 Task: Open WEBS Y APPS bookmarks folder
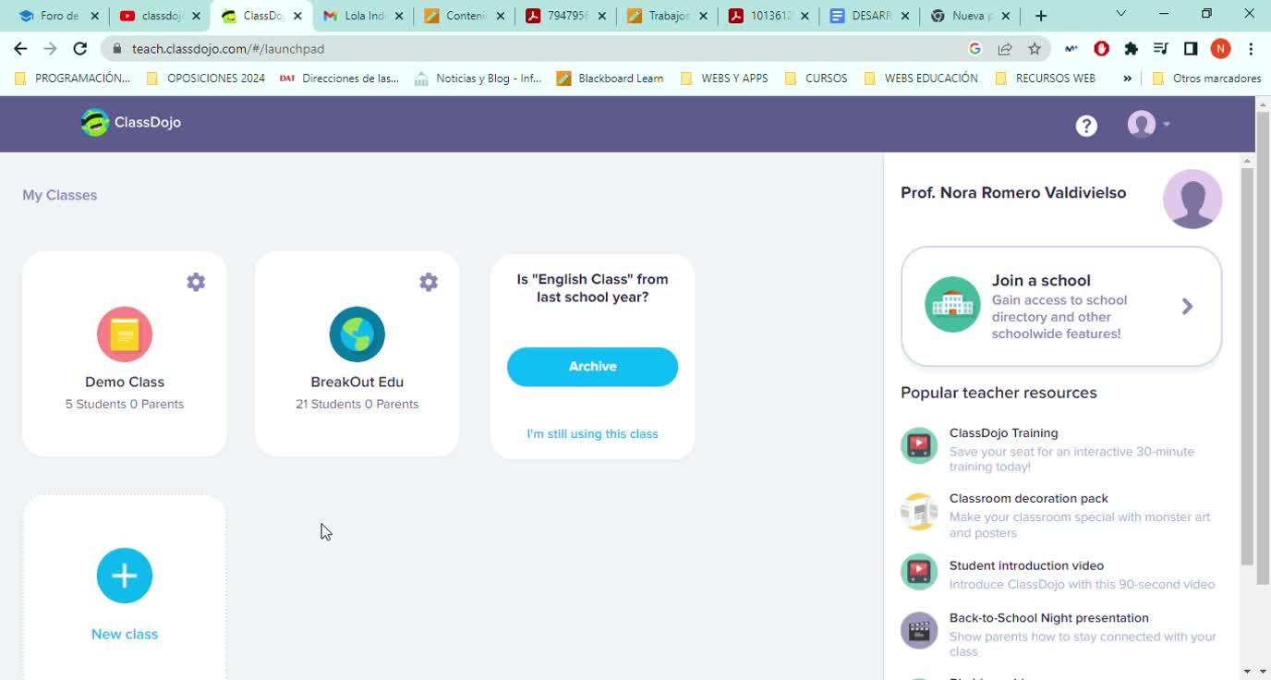(x=724, y=79)
